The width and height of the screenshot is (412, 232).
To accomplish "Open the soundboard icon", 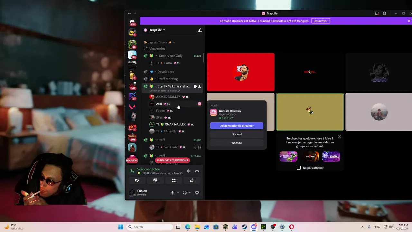I will coord(192,180).
